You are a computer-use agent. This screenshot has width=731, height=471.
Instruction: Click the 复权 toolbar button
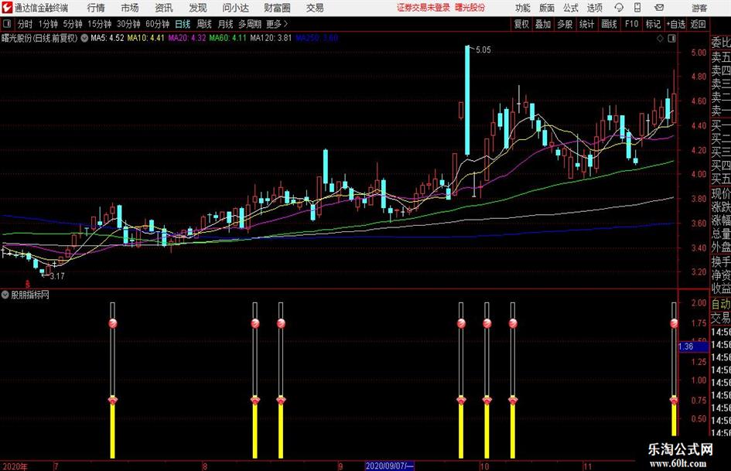pos(521,24)
